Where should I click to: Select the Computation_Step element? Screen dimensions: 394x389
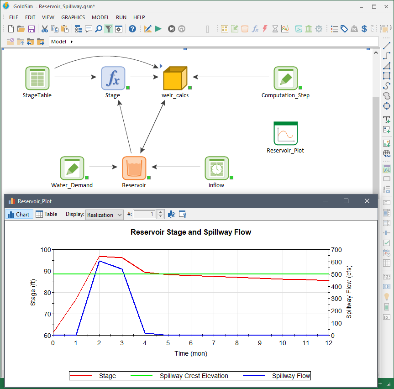coord(285,78)
